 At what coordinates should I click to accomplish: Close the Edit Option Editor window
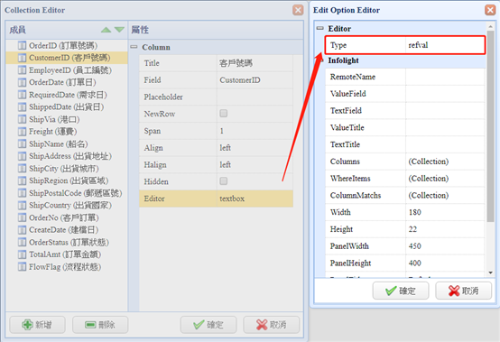tap(490, 10)
